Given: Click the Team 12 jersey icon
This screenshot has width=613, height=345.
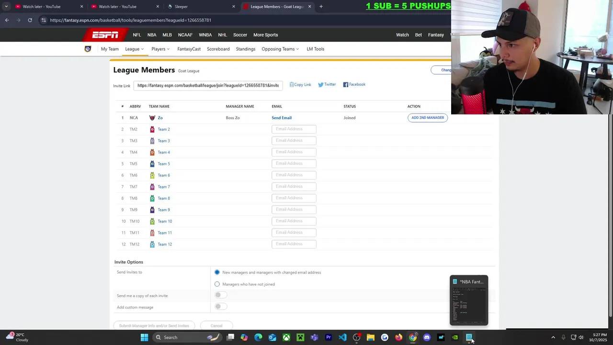Looking at the screenshot, I should [152, 244].
